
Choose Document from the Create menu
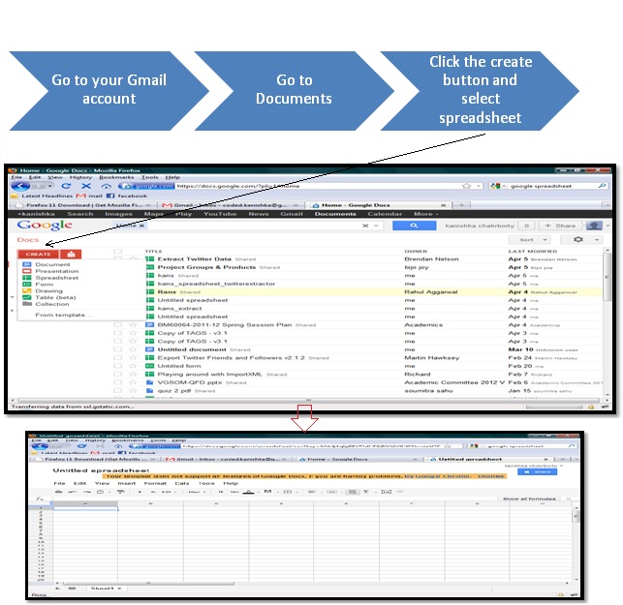pyautogui.click(x=52, y=264)
